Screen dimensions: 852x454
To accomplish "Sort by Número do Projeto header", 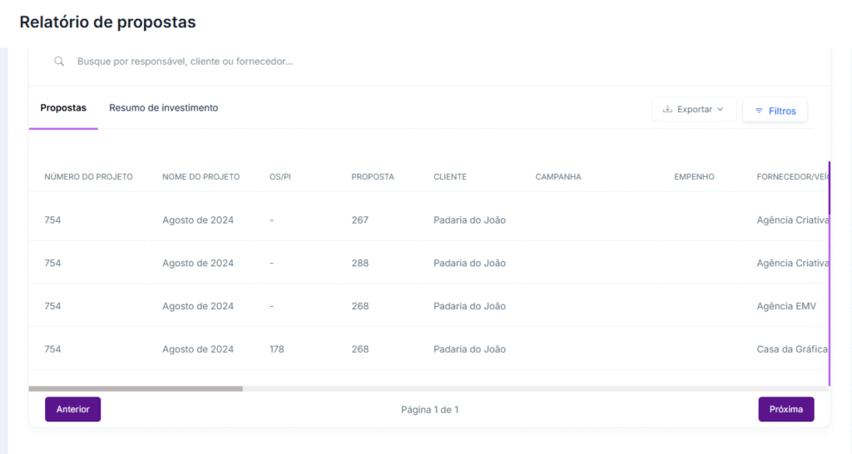I will (88, 177).
